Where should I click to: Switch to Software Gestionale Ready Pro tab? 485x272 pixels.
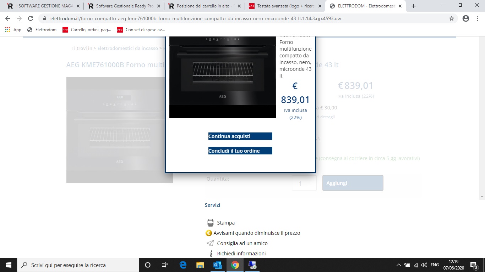124,6
